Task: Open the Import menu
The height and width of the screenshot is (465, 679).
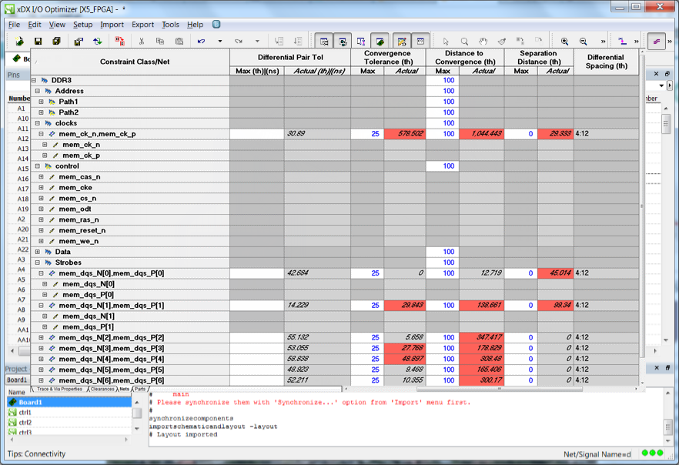Action: [x=112, y=25]
